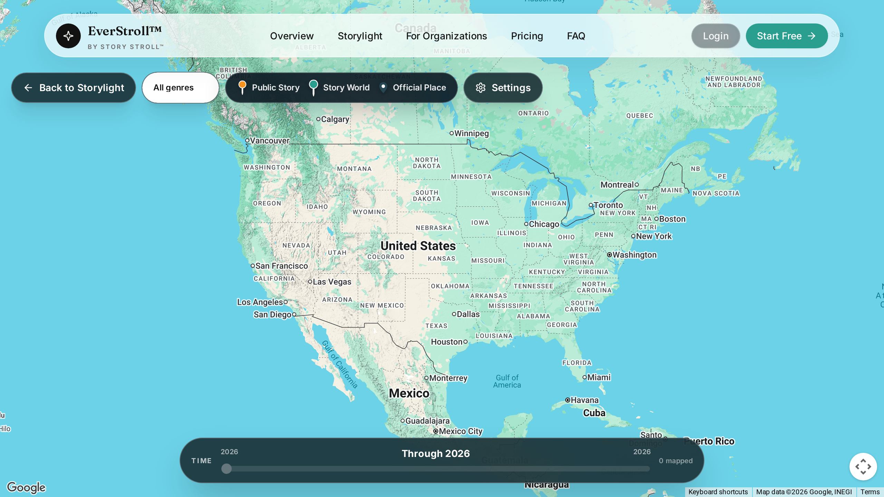
Task: Click the dark Official Place pin icon
Action: click(x=383, y=88)
